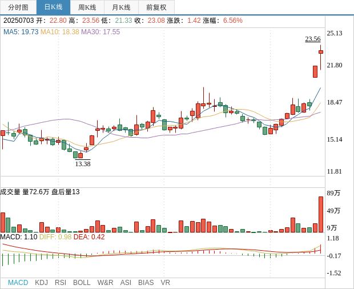Choose the BOLL indicator
Viewport: 354px width, 289px height.
pos(82,283)
